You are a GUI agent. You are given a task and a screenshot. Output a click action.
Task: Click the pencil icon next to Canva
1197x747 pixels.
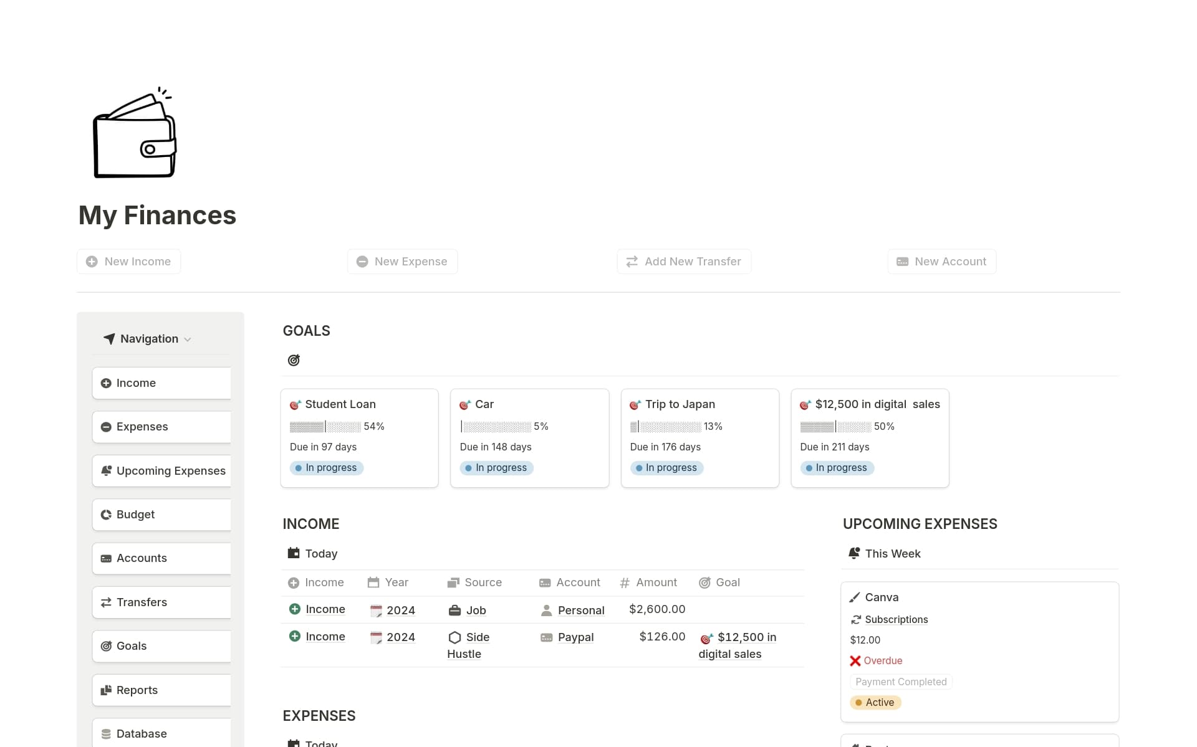click(856, 596)
